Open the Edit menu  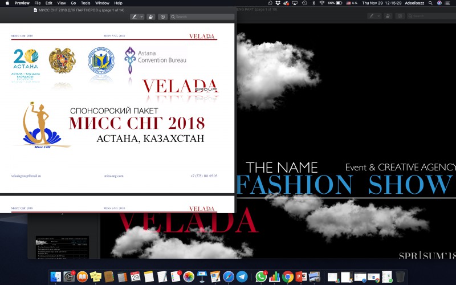click(x=49, y=3)
